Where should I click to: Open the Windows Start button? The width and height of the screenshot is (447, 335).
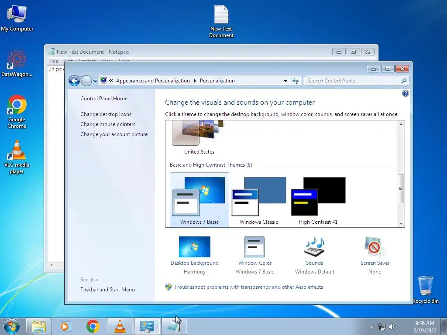coord(11,326)
